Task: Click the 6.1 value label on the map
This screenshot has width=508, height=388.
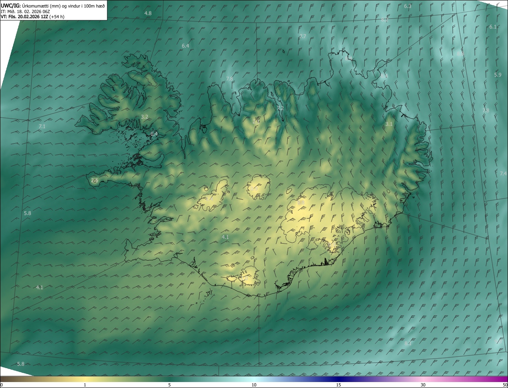Action: [x=493, y=27]
